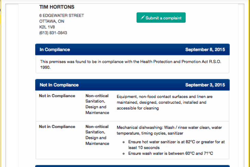Click the 6 EDGEWATER STREET address line
This screenshot has height=167, width=250.
click(x=62, y=15)
